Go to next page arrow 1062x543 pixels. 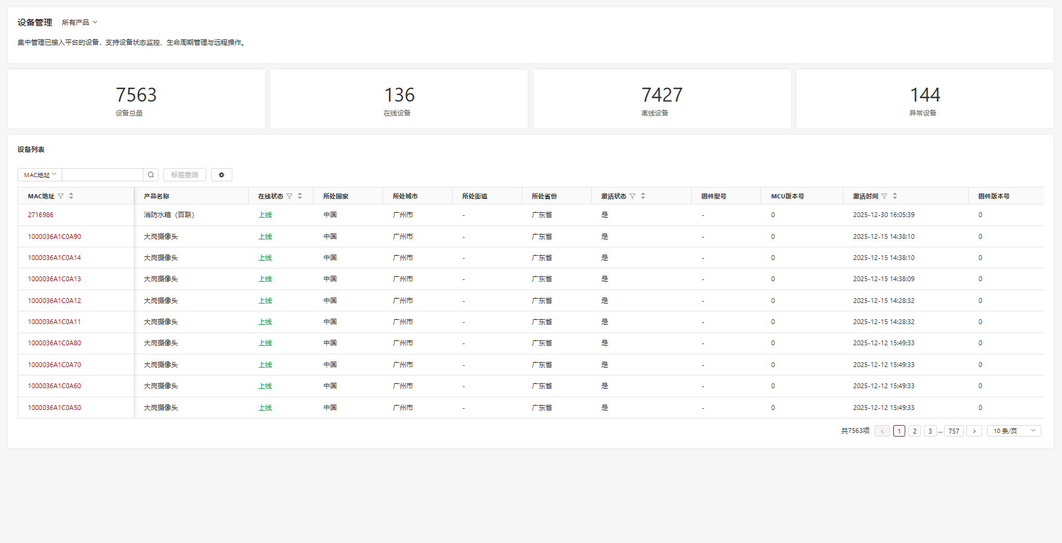974,431
